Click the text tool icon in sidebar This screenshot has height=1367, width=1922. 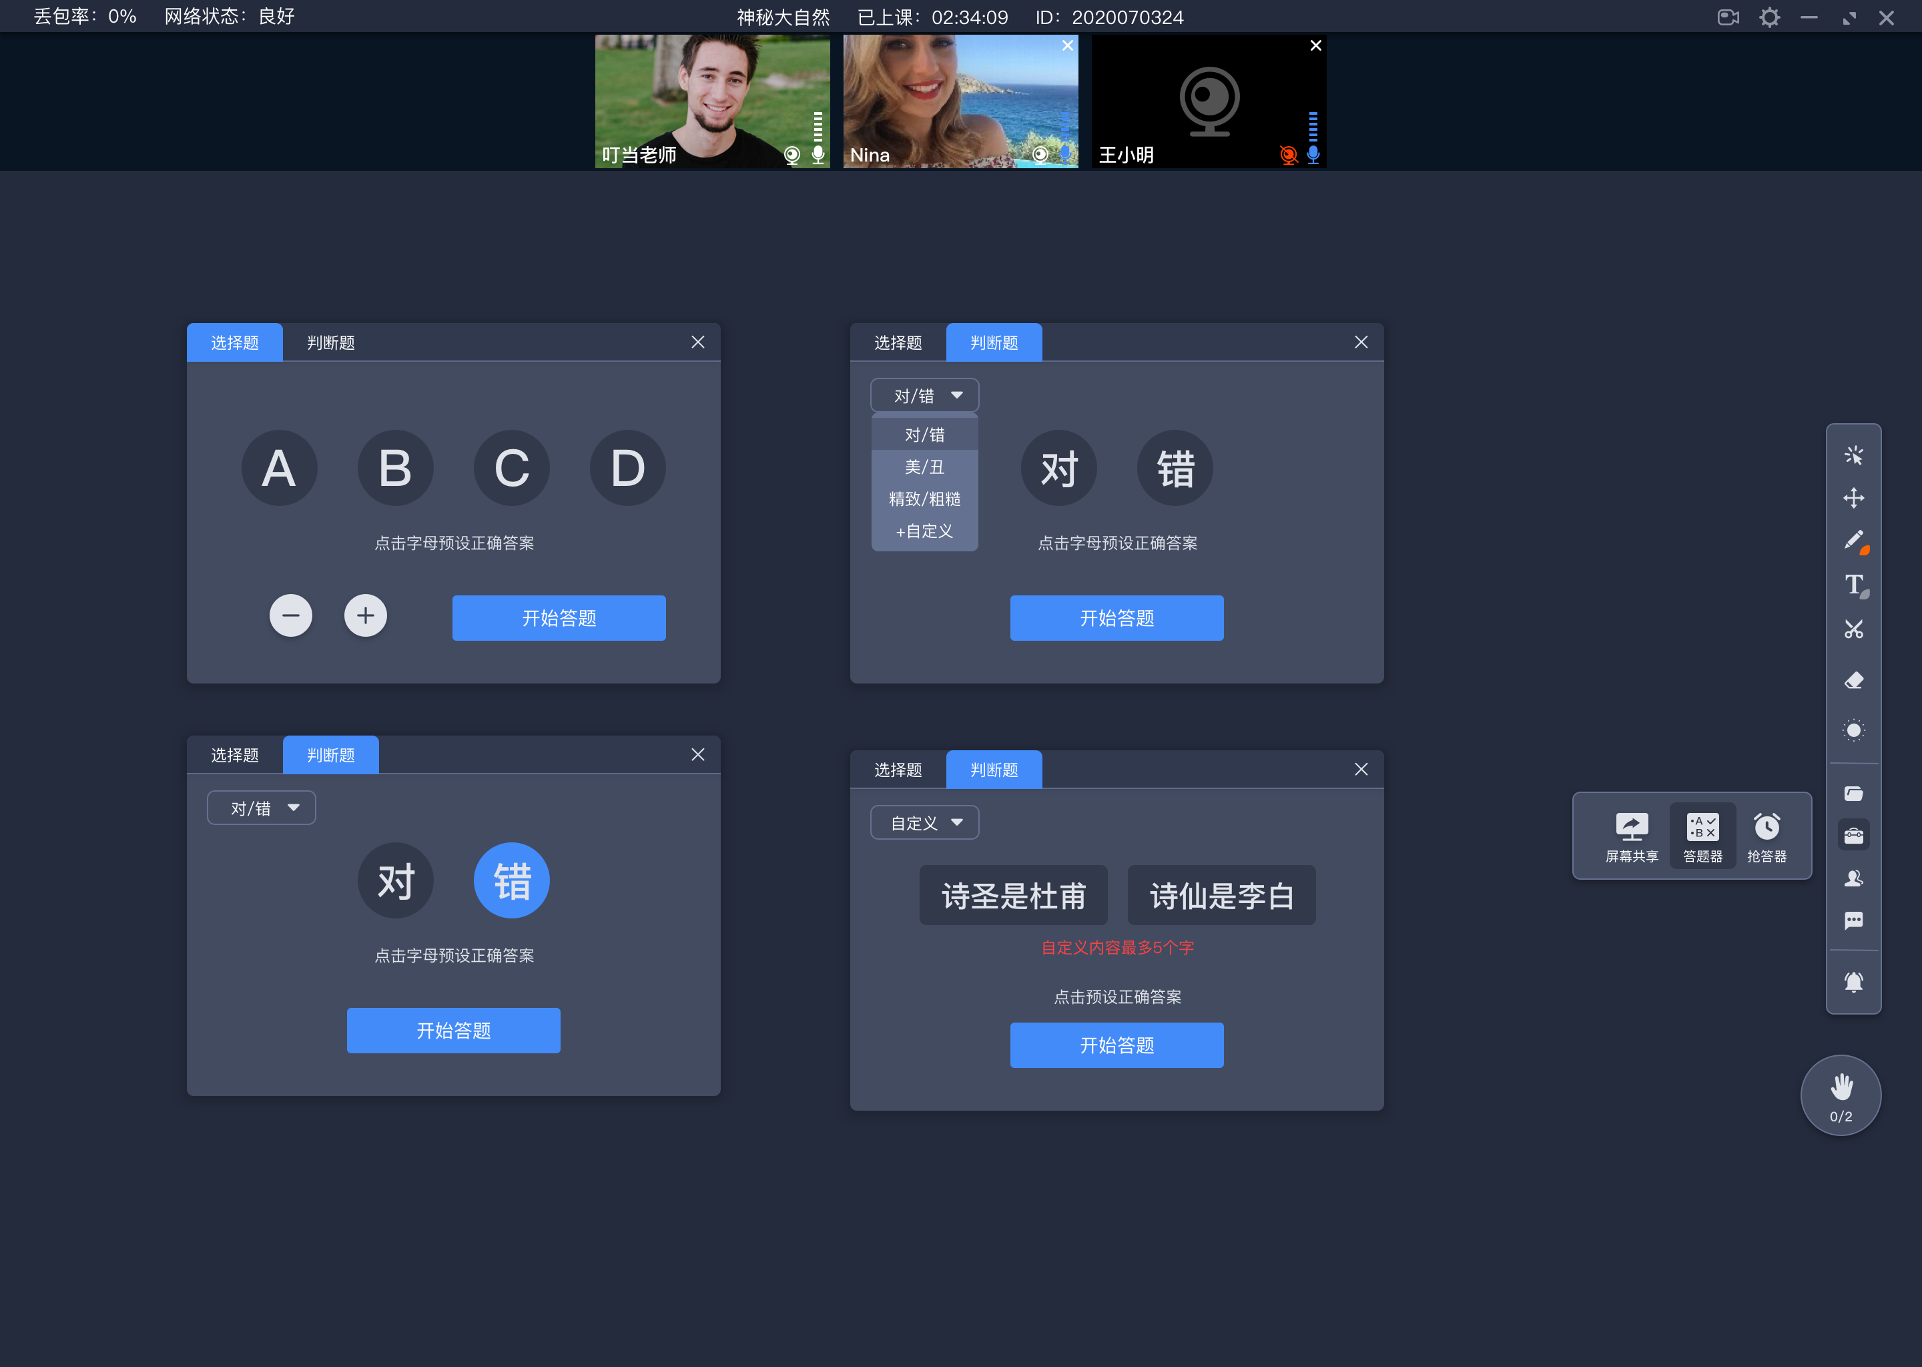pyautogui.click(x=1855, y=584)
